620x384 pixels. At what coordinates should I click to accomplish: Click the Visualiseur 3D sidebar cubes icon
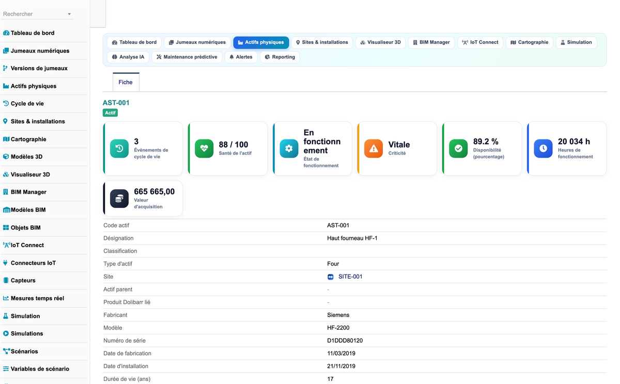coord(6,174)
